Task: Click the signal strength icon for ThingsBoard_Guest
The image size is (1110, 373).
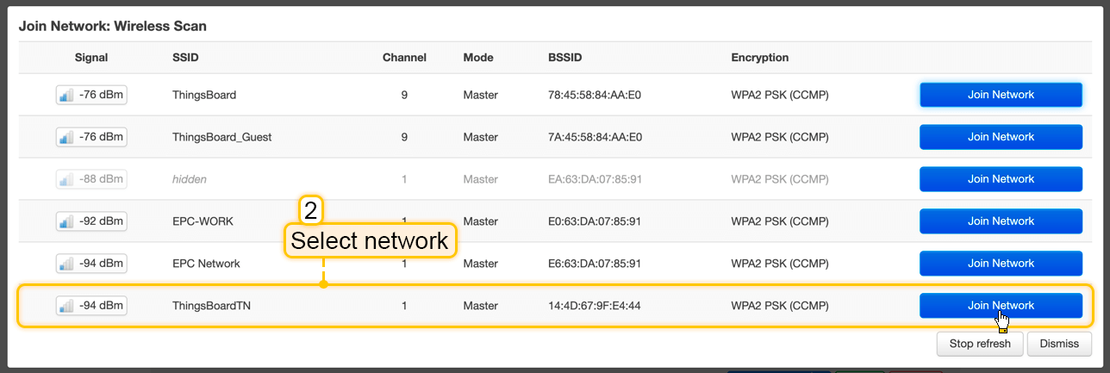Action: 66,137
